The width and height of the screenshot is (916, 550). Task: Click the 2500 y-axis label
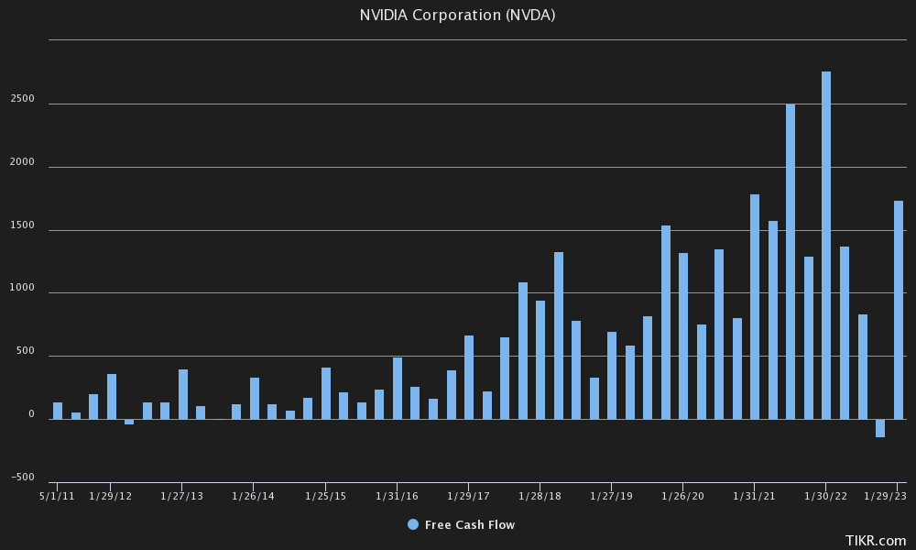click(x=22, y=99)
